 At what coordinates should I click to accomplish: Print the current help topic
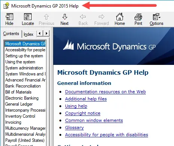138,19
